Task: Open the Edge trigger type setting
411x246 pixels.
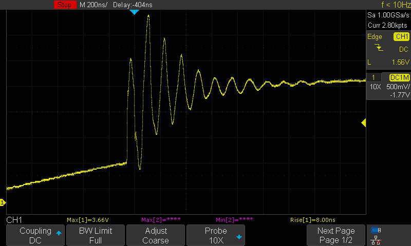Action: point(375,37)
